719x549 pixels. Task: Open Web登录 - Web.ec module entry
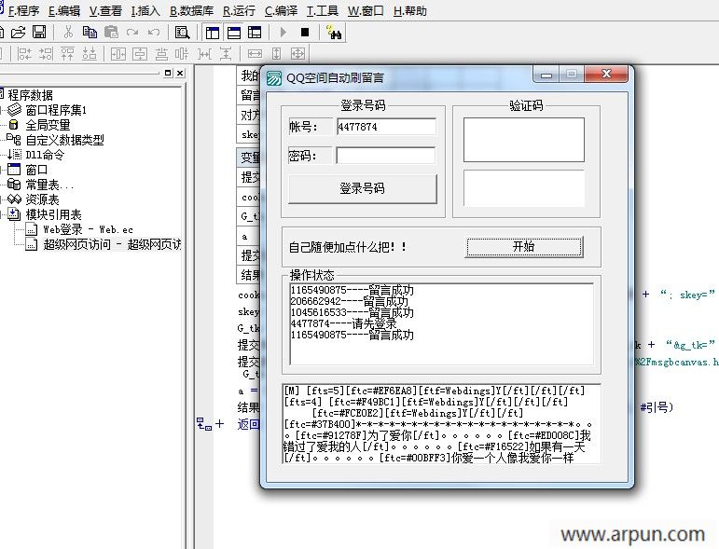coord(88,229)
